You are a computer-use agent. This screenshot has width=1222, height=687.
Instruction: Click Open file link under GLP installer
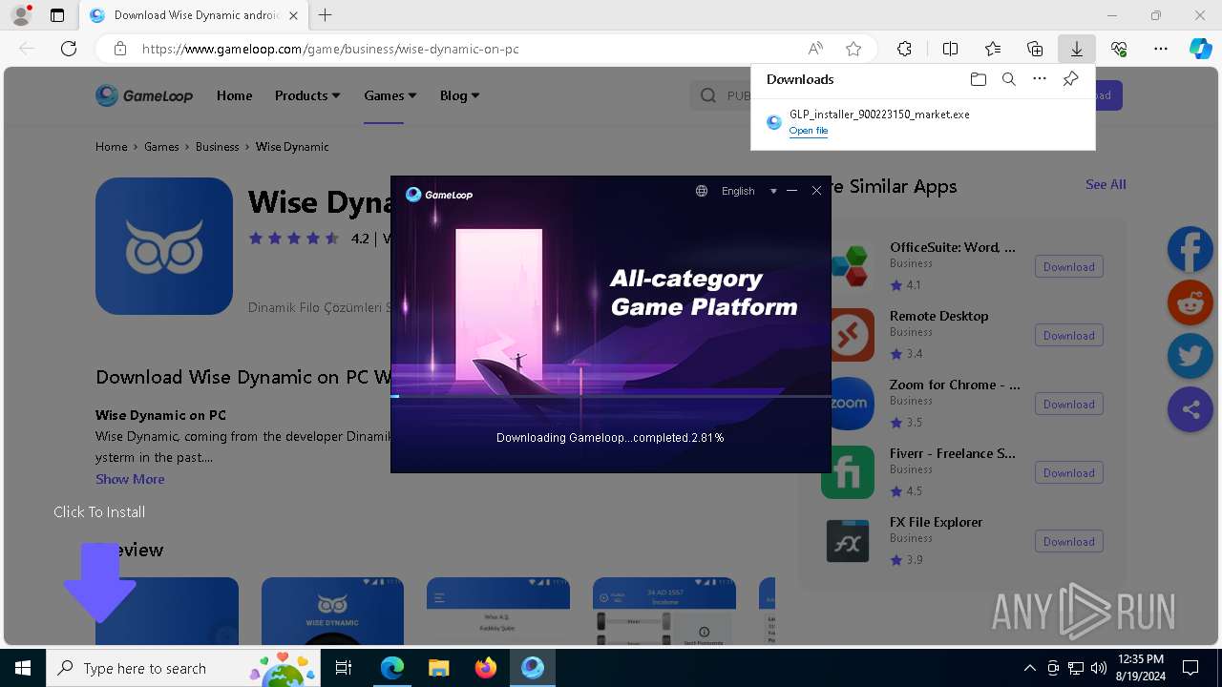pos(809,131)
